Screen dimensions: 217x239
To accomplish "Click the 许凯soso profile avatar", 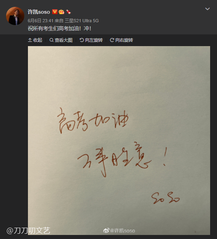I will 15,16.
